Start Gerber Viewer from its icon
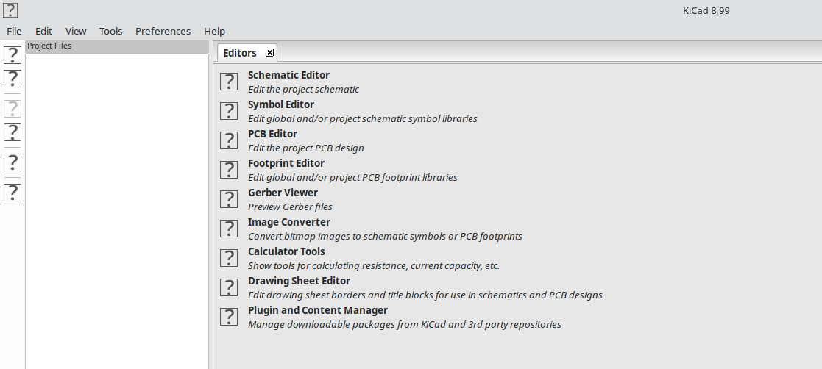822x369 pixels. (x=229, y=199)
